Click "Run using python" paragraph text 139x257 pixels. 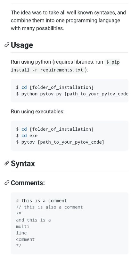[x=31, y=62]
